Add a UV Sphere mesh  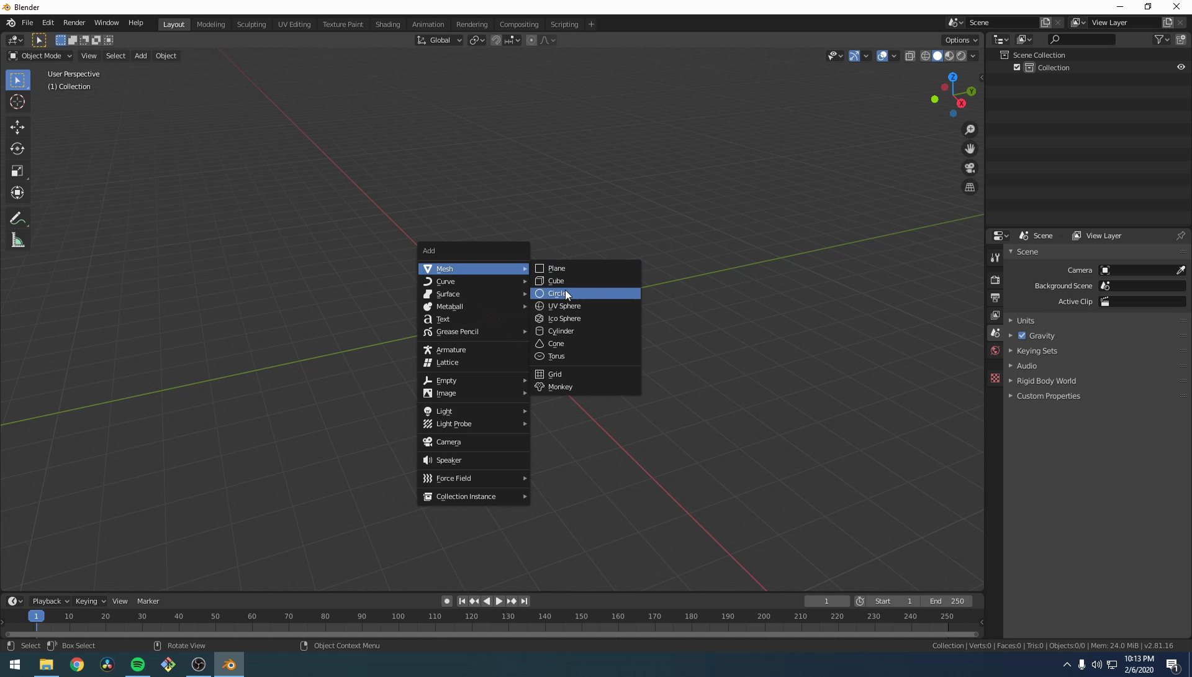pos(585,306)
